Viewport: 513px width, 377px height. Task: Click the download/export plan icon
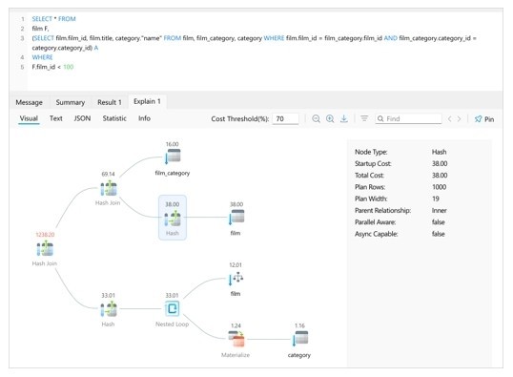pyautogui.click(x=344, y=118)
